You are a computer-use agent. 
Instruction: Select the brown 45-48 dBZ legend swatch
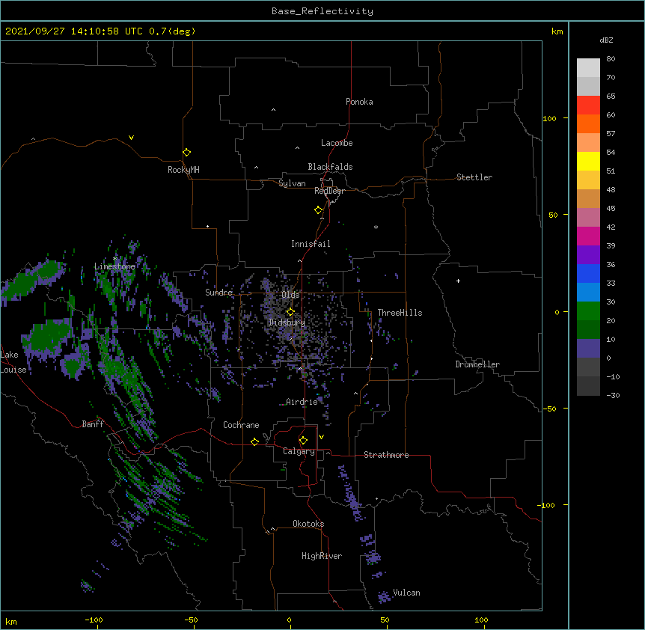coord(588,198)
